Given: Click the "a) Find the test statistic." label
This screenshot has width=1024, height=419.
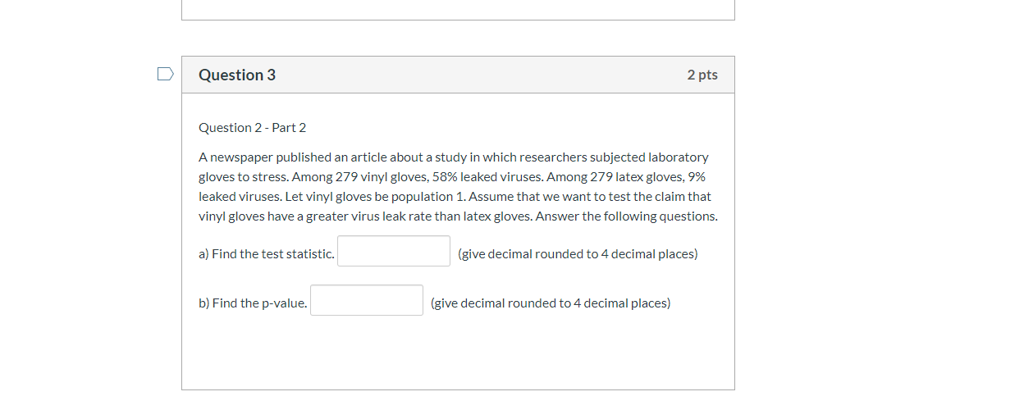Looking at the screenshot, I should (267, 254).
